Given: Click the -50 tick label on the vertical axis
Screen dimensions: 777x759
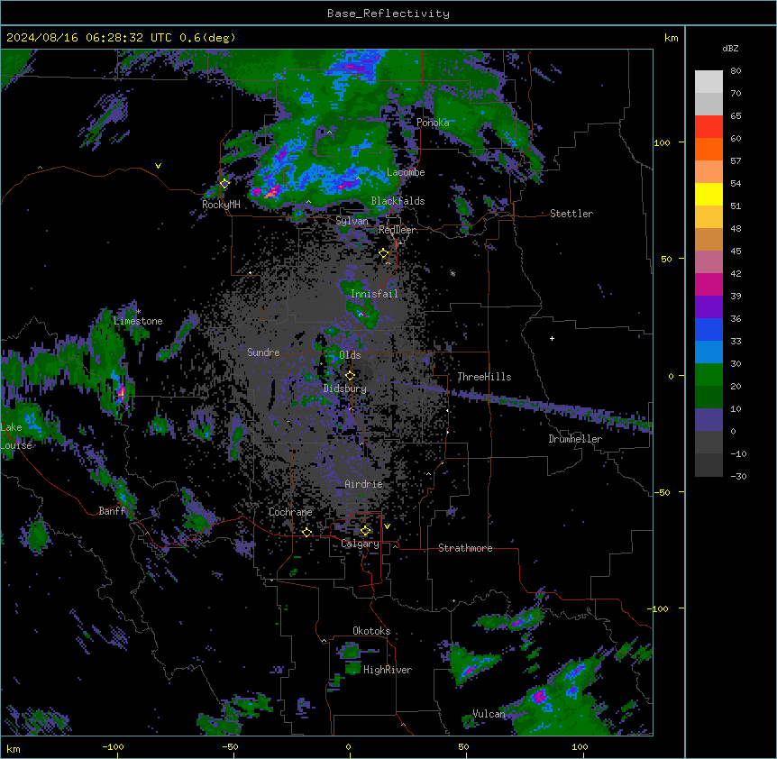Looking at the screenshot, I should pos(662,492).
